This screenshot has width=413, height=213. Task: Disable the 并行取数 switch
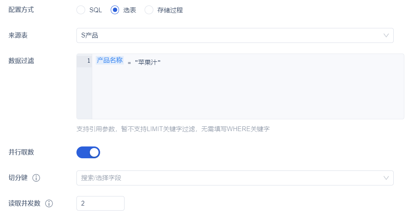88,152
